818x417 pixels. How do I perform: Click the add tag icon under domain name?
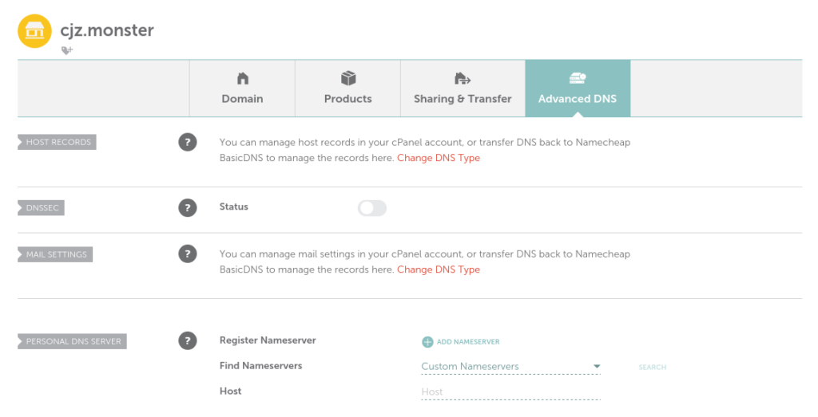click(67, 50)
